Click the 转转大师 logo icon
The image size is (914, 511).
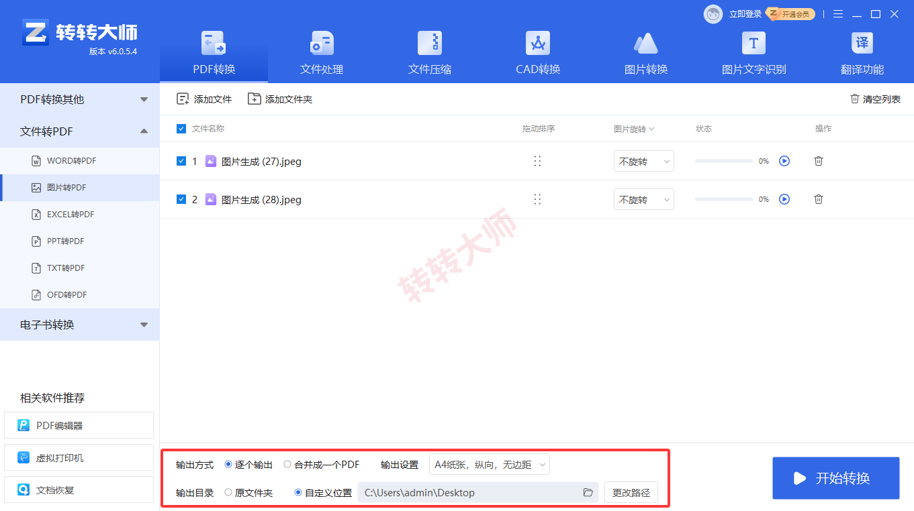[36, 32]
